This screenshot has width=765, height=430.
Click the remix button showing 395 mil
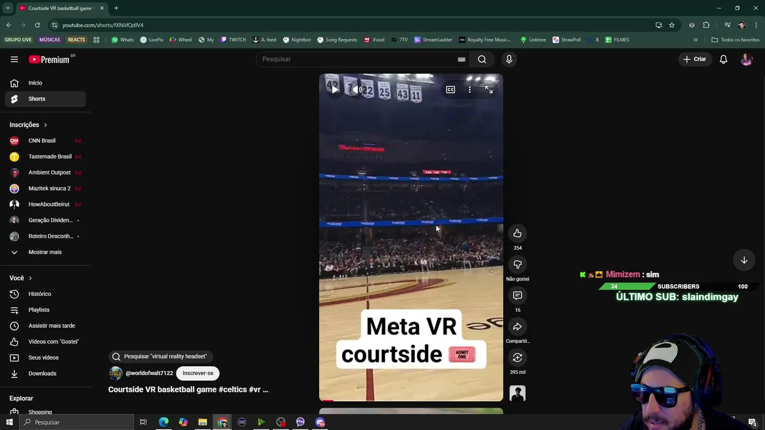[x=518, y=358]
